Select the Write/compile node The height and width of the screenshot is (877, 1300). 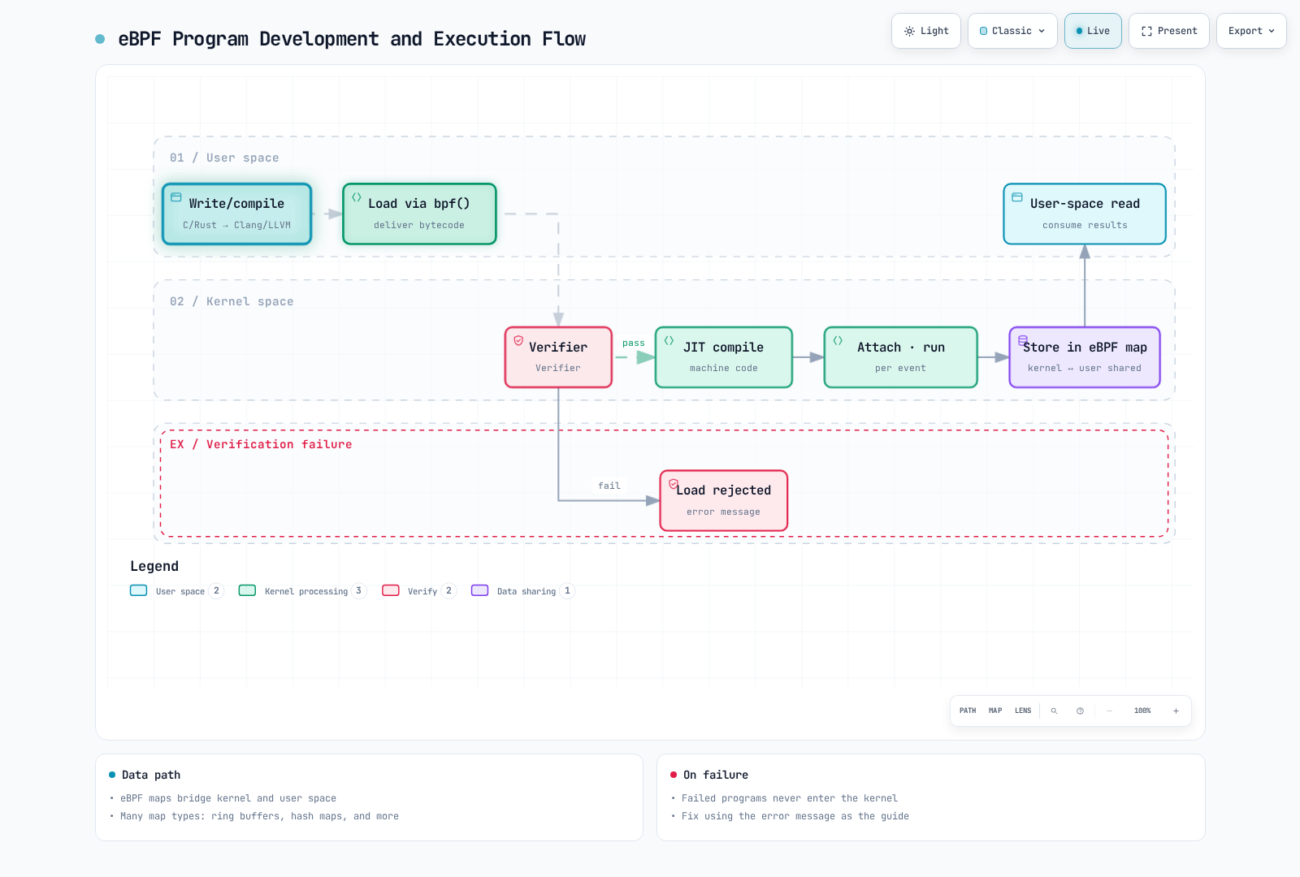click(x=236, y=214)
